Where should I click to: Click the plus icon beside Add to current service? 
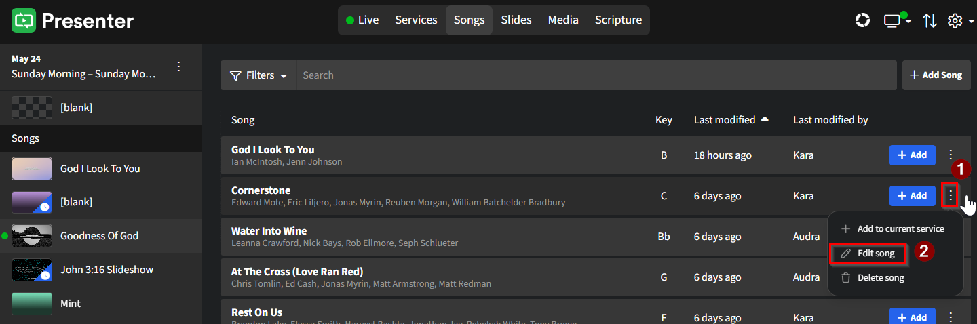pyautogui.click(x=845, y=229)
